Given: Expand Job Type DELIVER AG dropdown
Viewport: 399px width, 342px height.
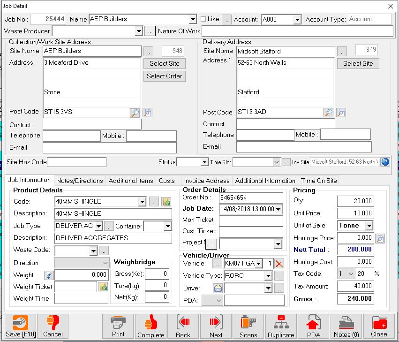Looking at the screenshot, I should click(x=98, y=226).
